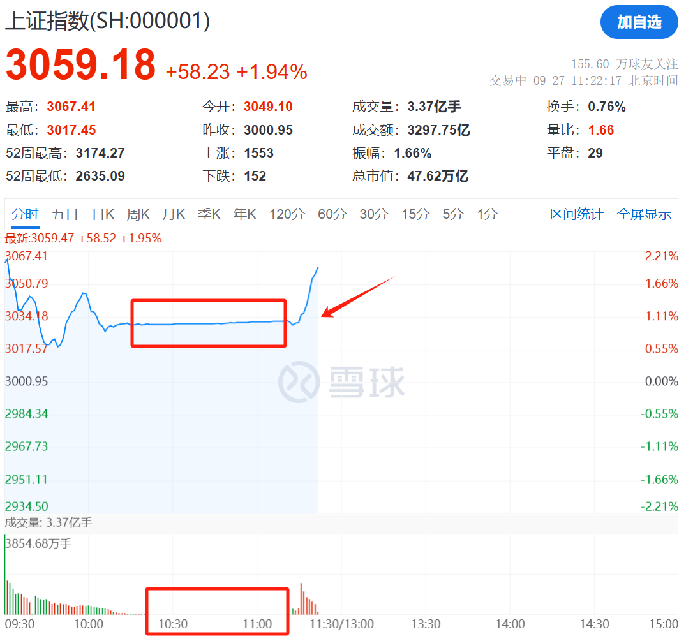Click the 上证指数(SH:000001) title
The width and height of the screenshot is (686, 641).
click(107, 22)
